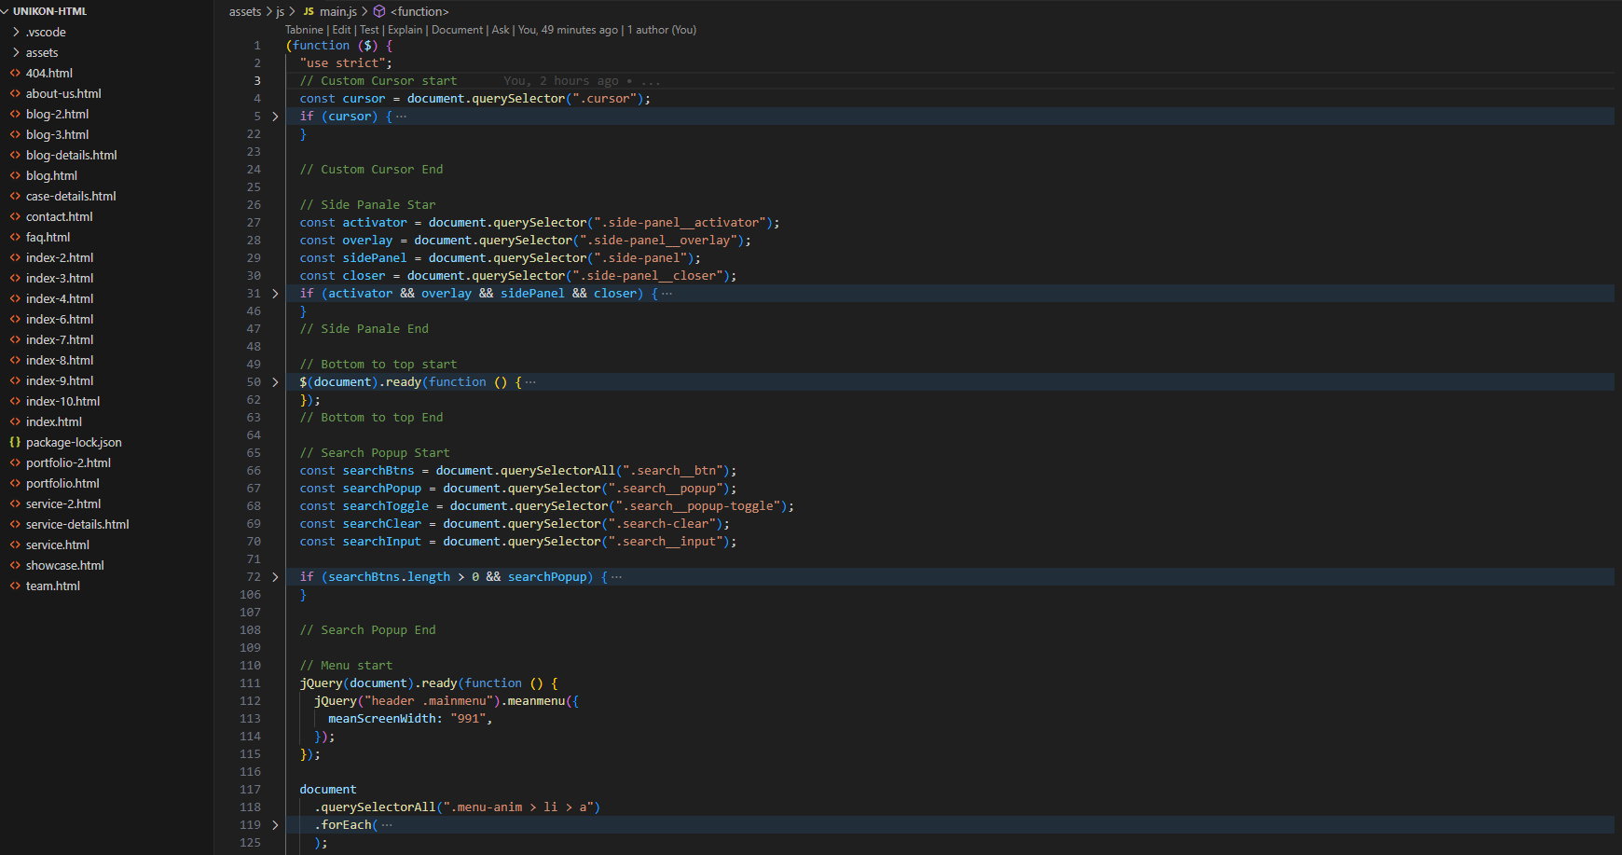Click the HTML icon next to team.html

[x=15, y=586]
